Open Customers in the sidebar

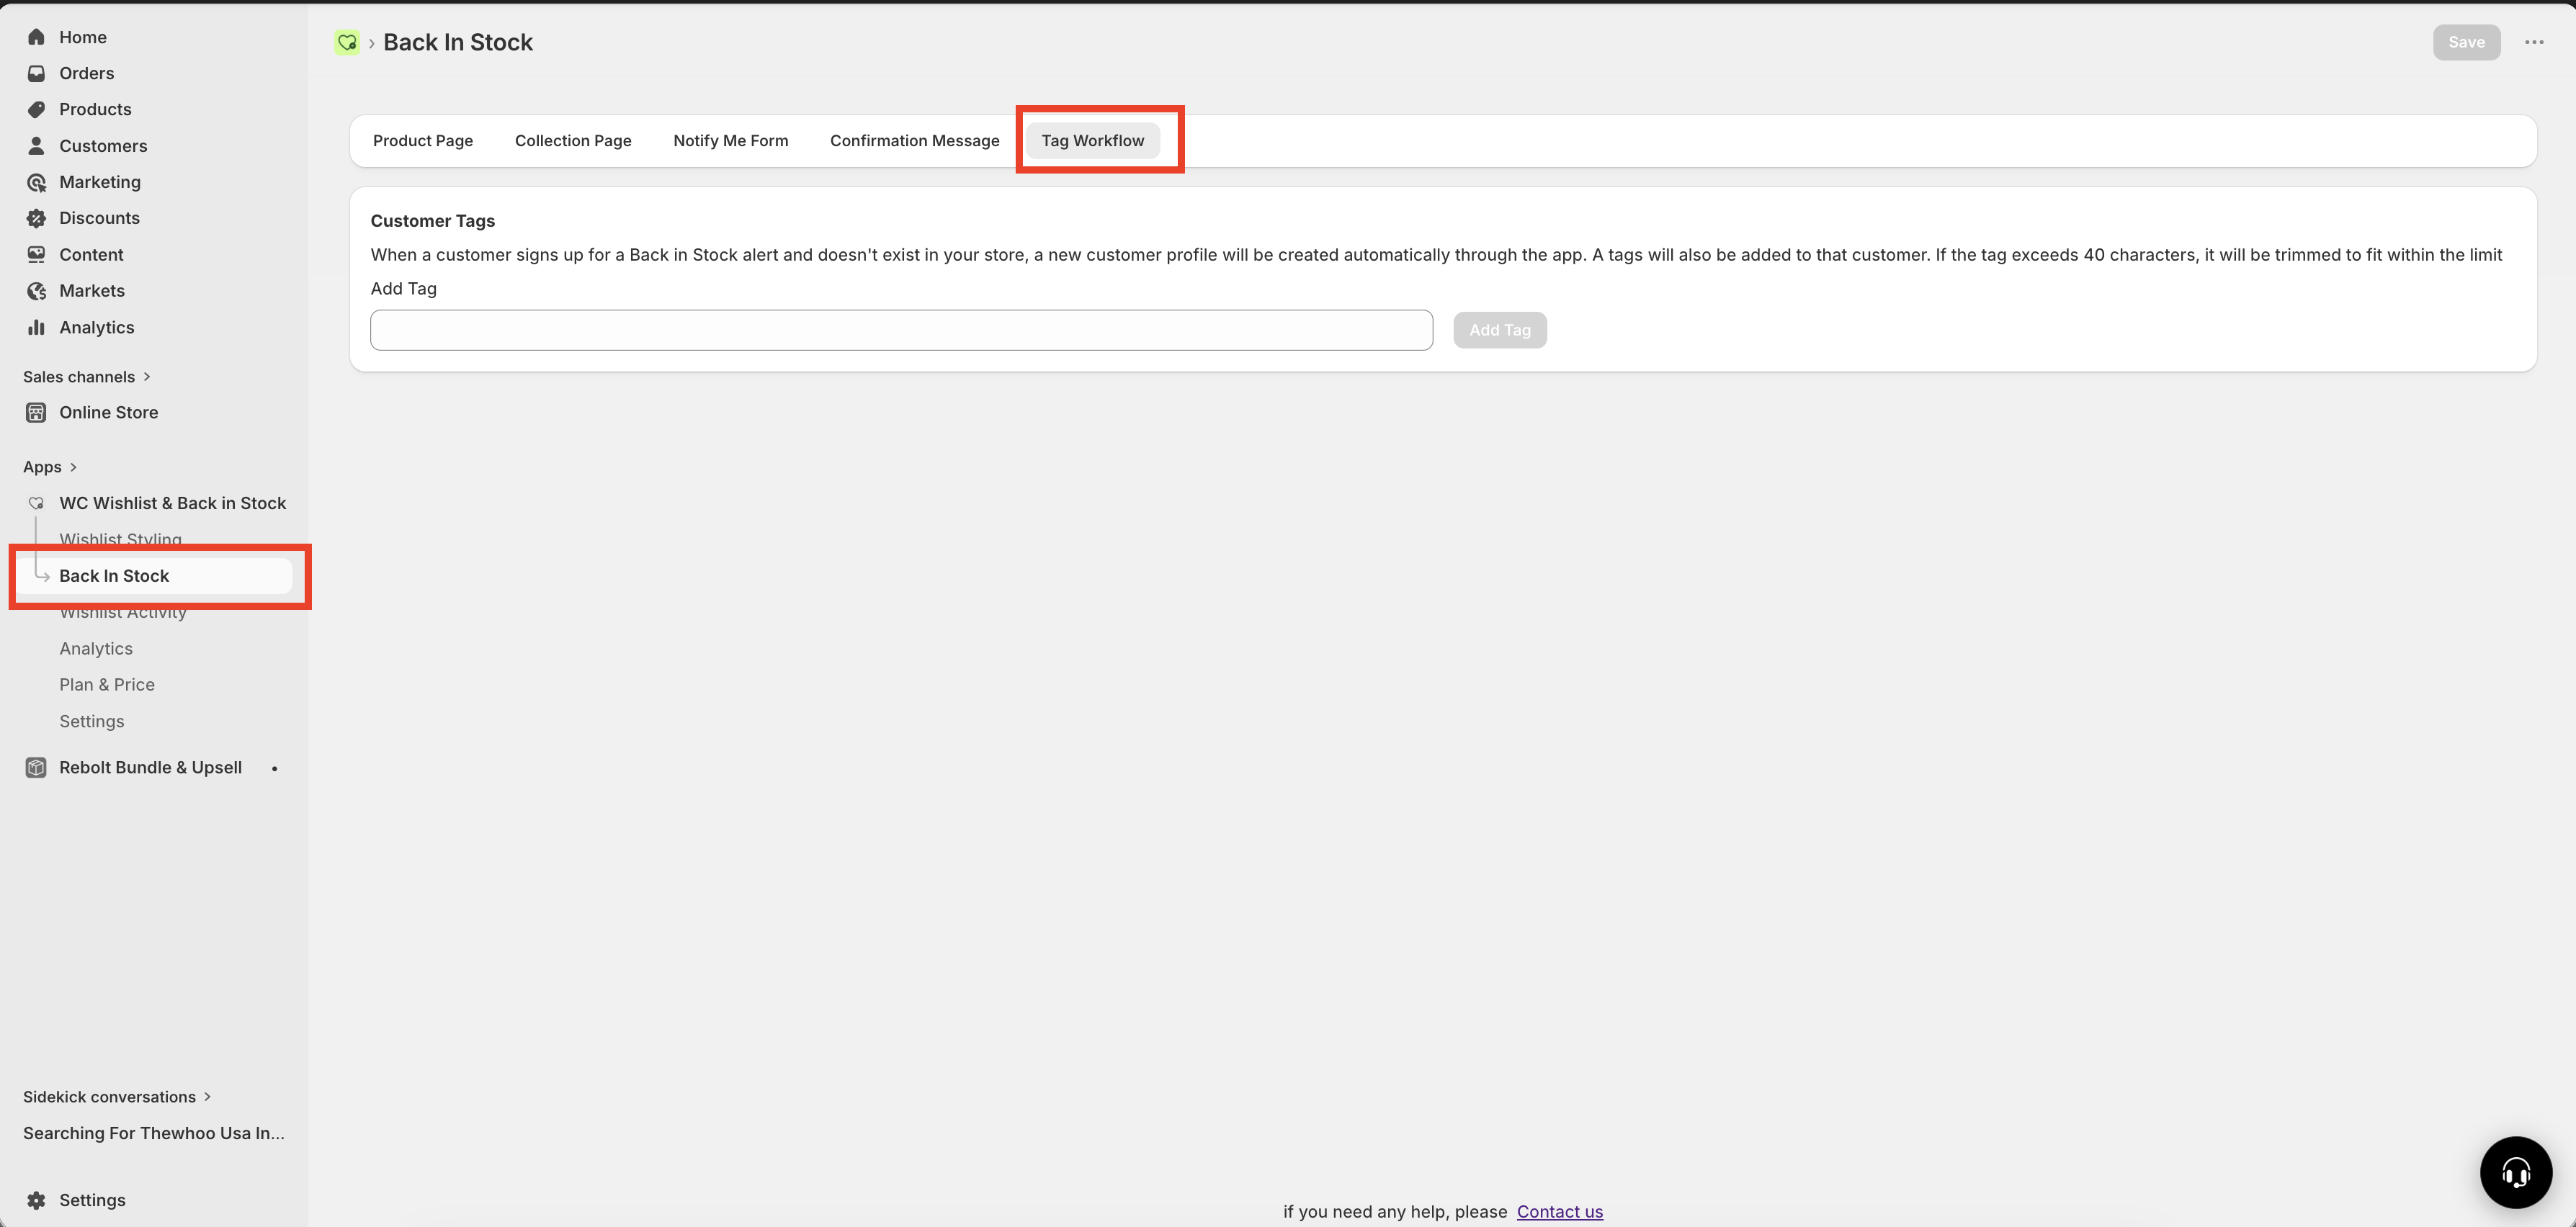click(103, 146)
